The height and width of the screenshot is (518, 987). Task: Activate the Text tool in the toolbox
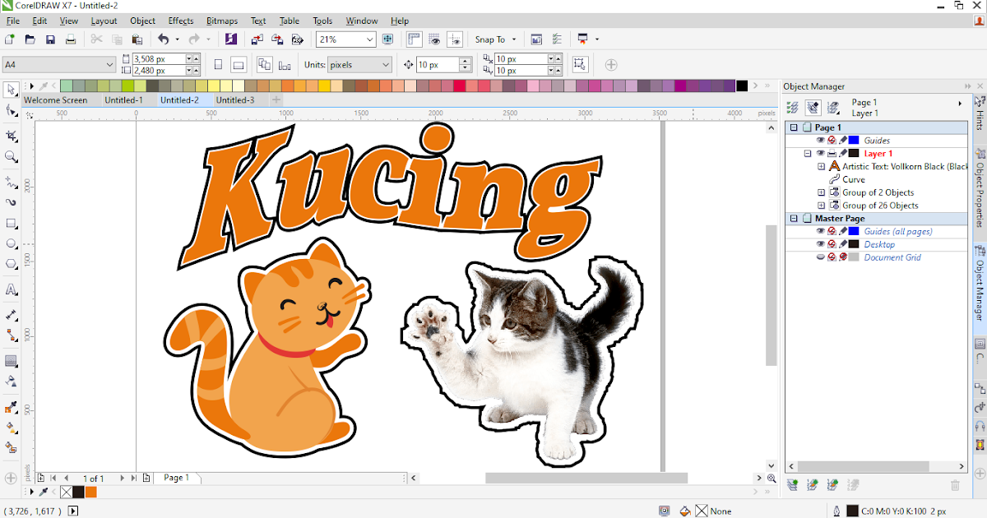[x=11, y=289]
